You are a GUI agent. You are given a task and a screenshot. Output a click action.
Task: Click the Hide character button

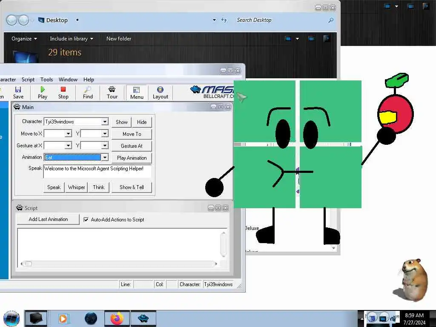pyautogui.click(x=142, y=122)
